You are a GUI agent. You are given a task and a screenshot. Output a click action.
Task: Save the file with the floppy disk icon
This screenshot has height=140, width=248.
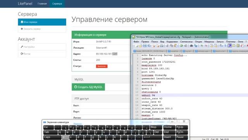[145, 46]
